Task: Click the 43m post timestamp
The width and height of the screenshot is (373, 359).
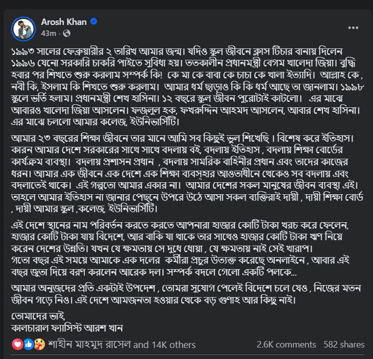Action: tap(48, 33)
